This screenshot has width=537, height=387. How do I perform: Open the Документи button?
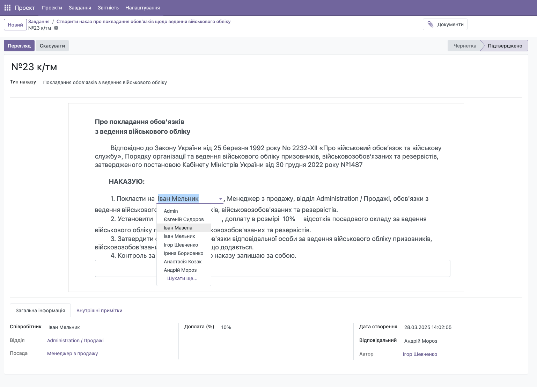click(445, 24)
